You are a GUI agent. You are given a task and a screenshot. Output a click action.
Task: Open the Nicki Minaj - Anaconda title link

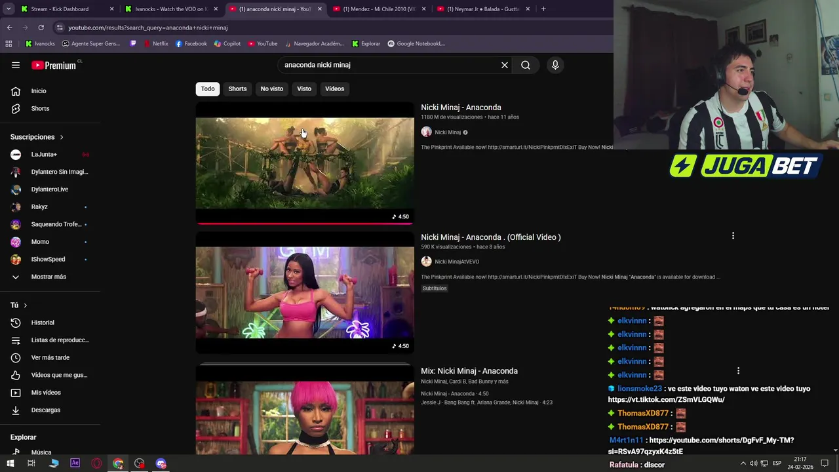461,108
